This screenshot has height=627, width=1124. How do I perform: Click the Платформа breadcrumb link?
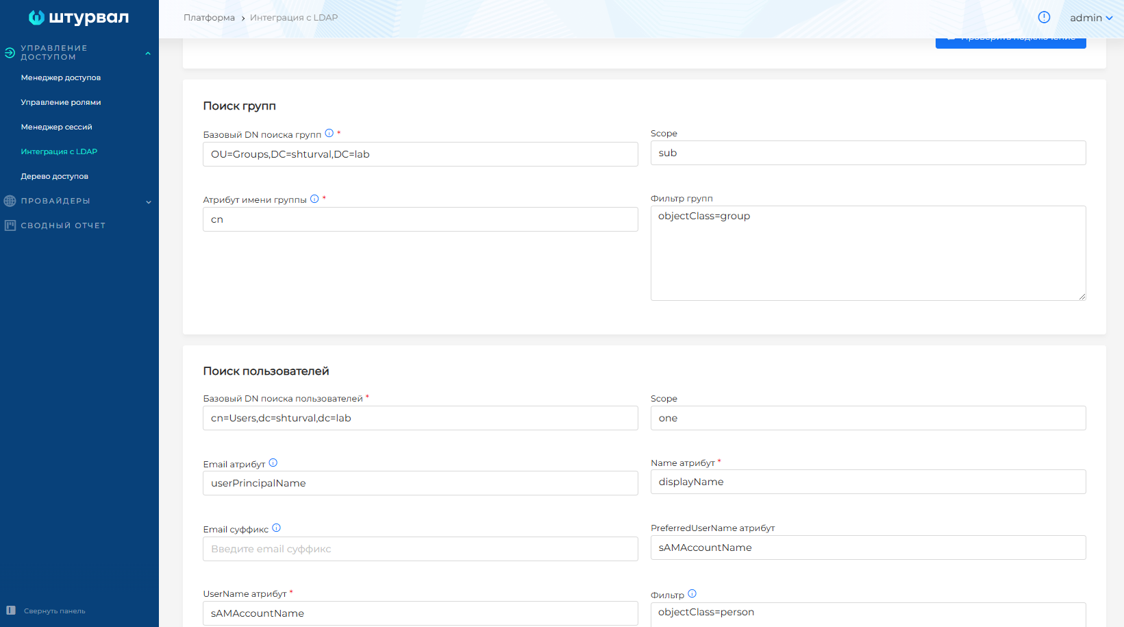pos(209,18)
